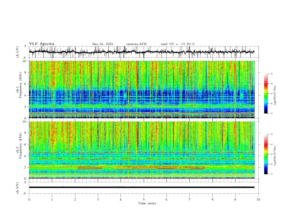Select the 'ch.2 Frequency (kHz)' axis label

(x=19, y=146)
